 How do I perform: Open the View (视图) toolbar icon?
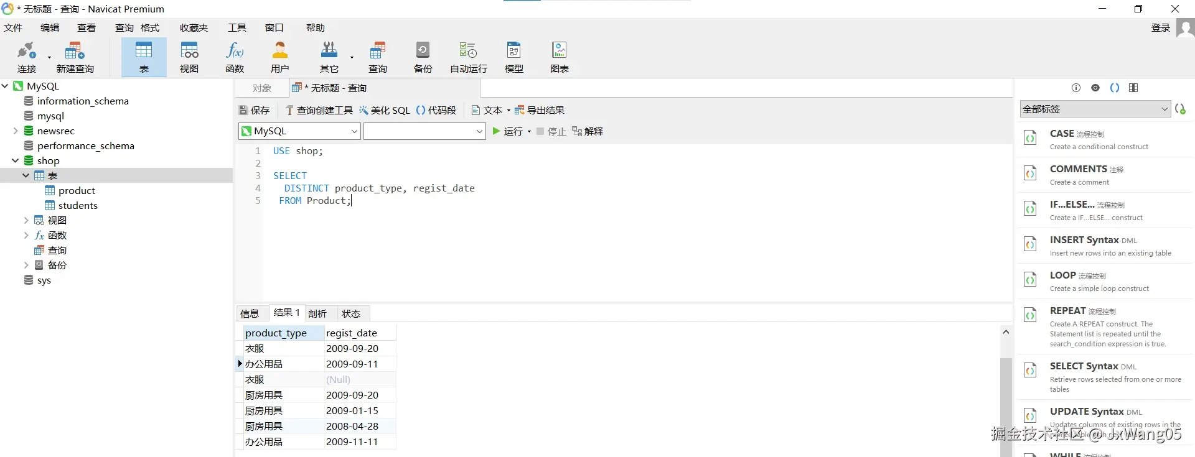click(x=189, y=57)
